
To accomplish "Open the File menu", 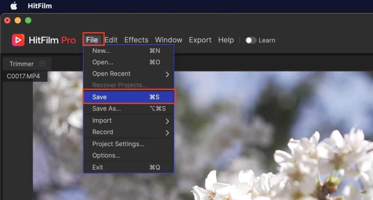I will pyautogui.click(x=92, y=40).
